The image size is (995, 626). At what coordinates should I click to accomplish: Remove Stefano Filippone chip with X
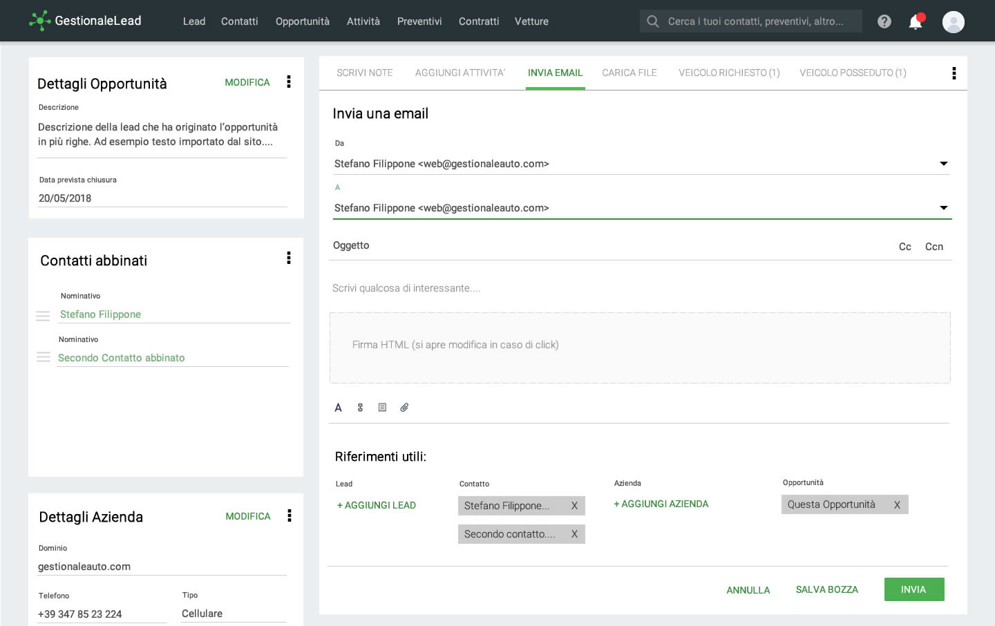[574, 506]
